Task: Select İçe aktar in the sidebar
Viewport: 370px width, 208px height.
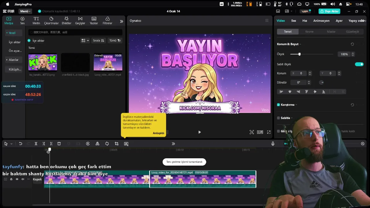Action: [x=14, y=42]
